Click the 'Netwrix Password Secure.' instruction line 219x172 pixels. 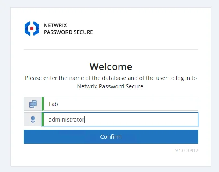[x=111, y=86]
